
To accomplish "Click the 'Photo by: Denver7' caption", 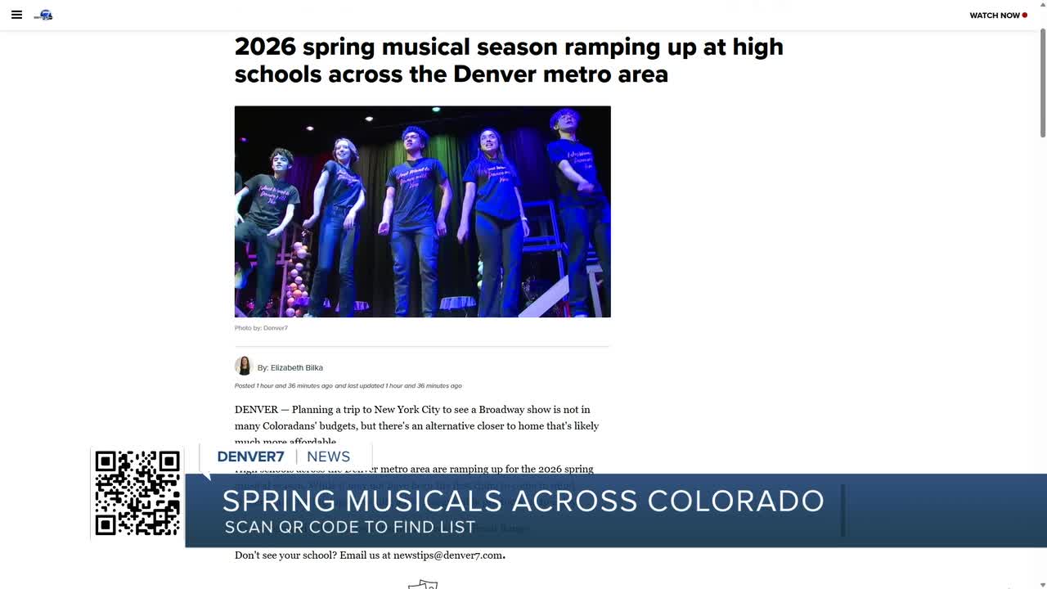I will pos(261,328).
